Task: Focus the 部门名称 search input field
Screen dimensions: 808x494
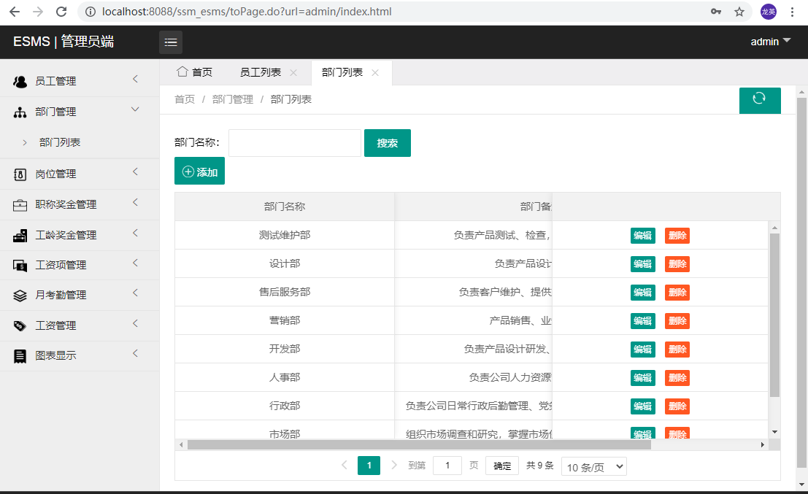Action: click(x=294, y=143)
